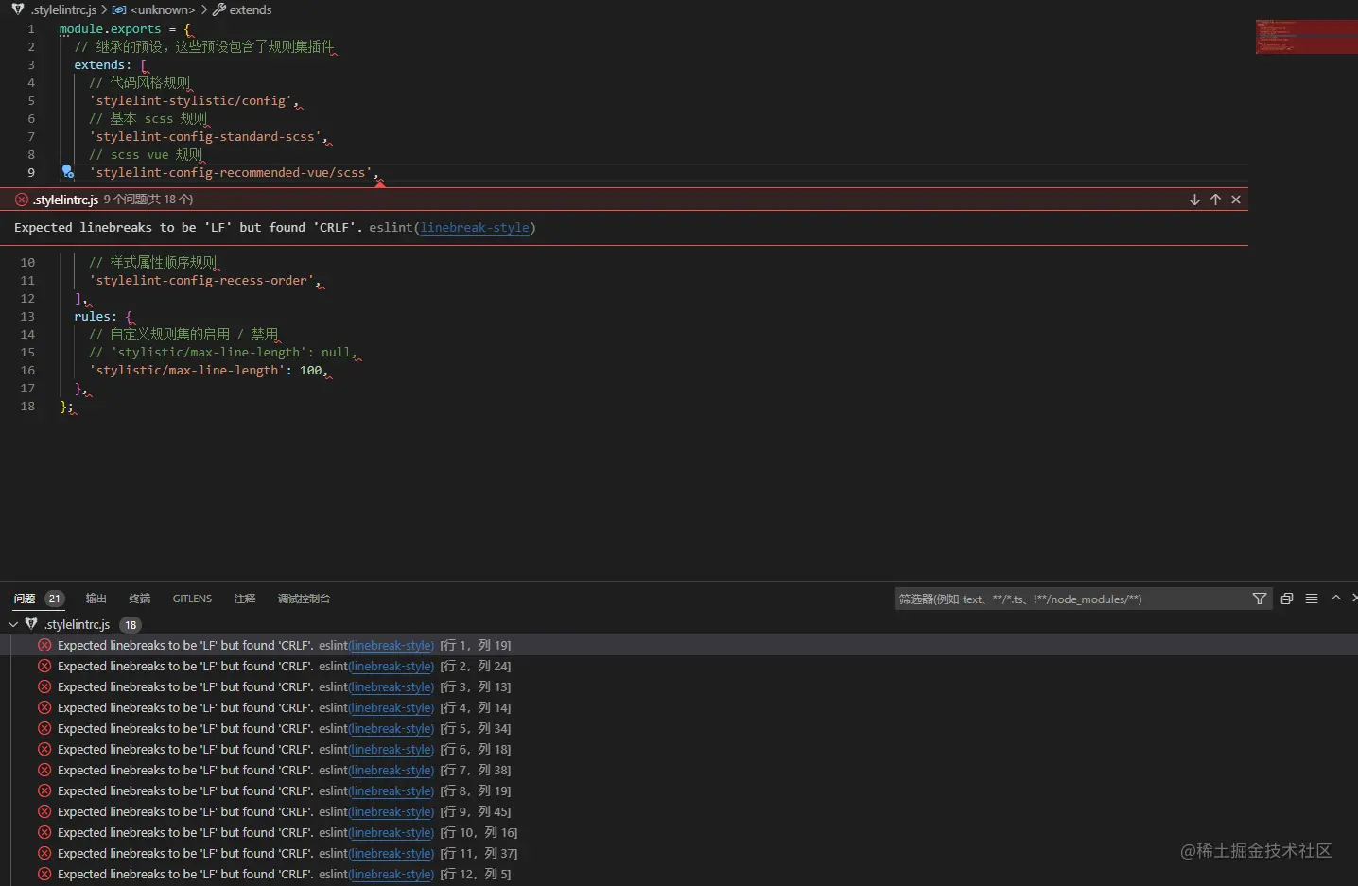Click the lightbulb quick-fix icon on line 9
Image resolution: width=1358 pixels, height=886 pixels.
coord(67,171)
